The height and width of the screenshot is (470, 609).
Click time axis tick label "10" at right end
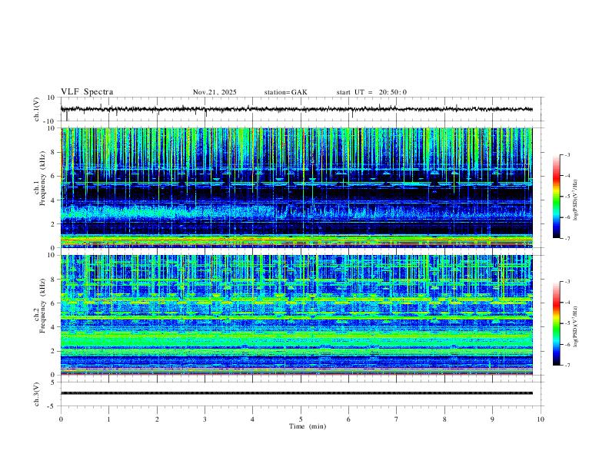(x=541, y=419)
